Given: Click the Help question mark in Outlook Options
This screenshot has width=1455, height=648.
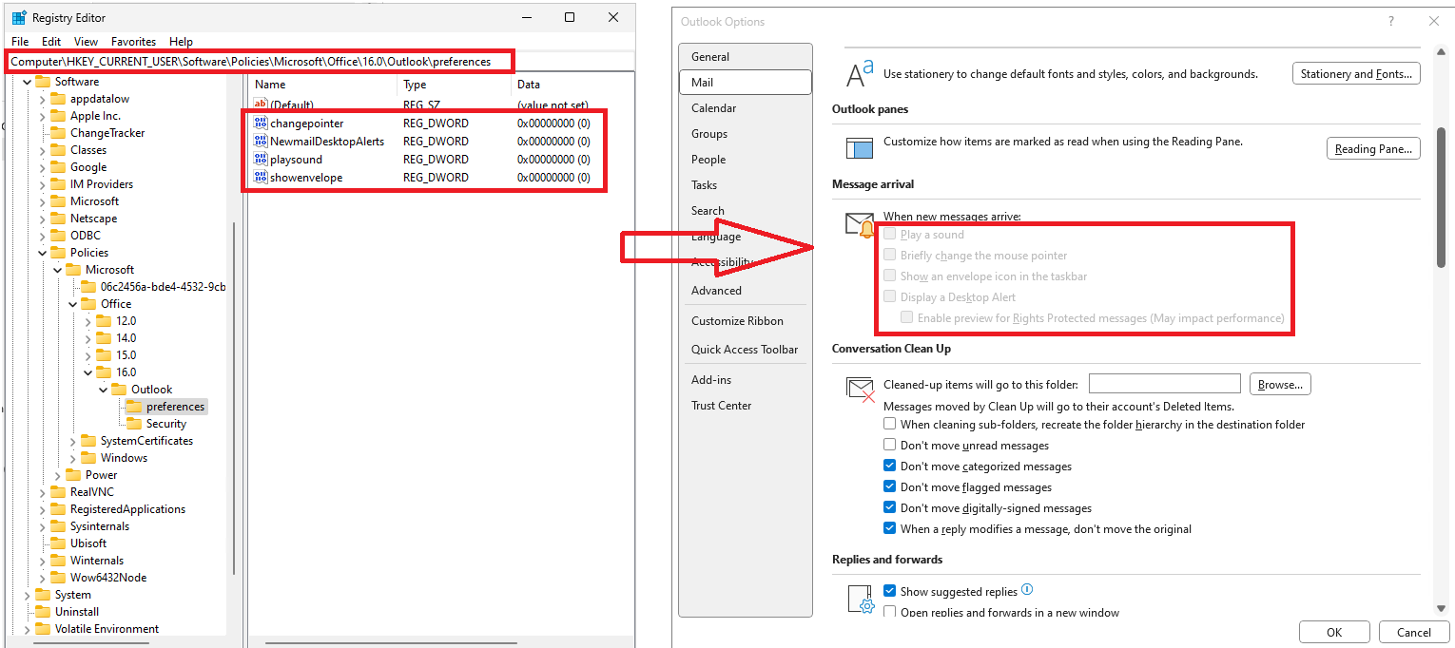Looking at the screenshot, I should click(1391, 21).
